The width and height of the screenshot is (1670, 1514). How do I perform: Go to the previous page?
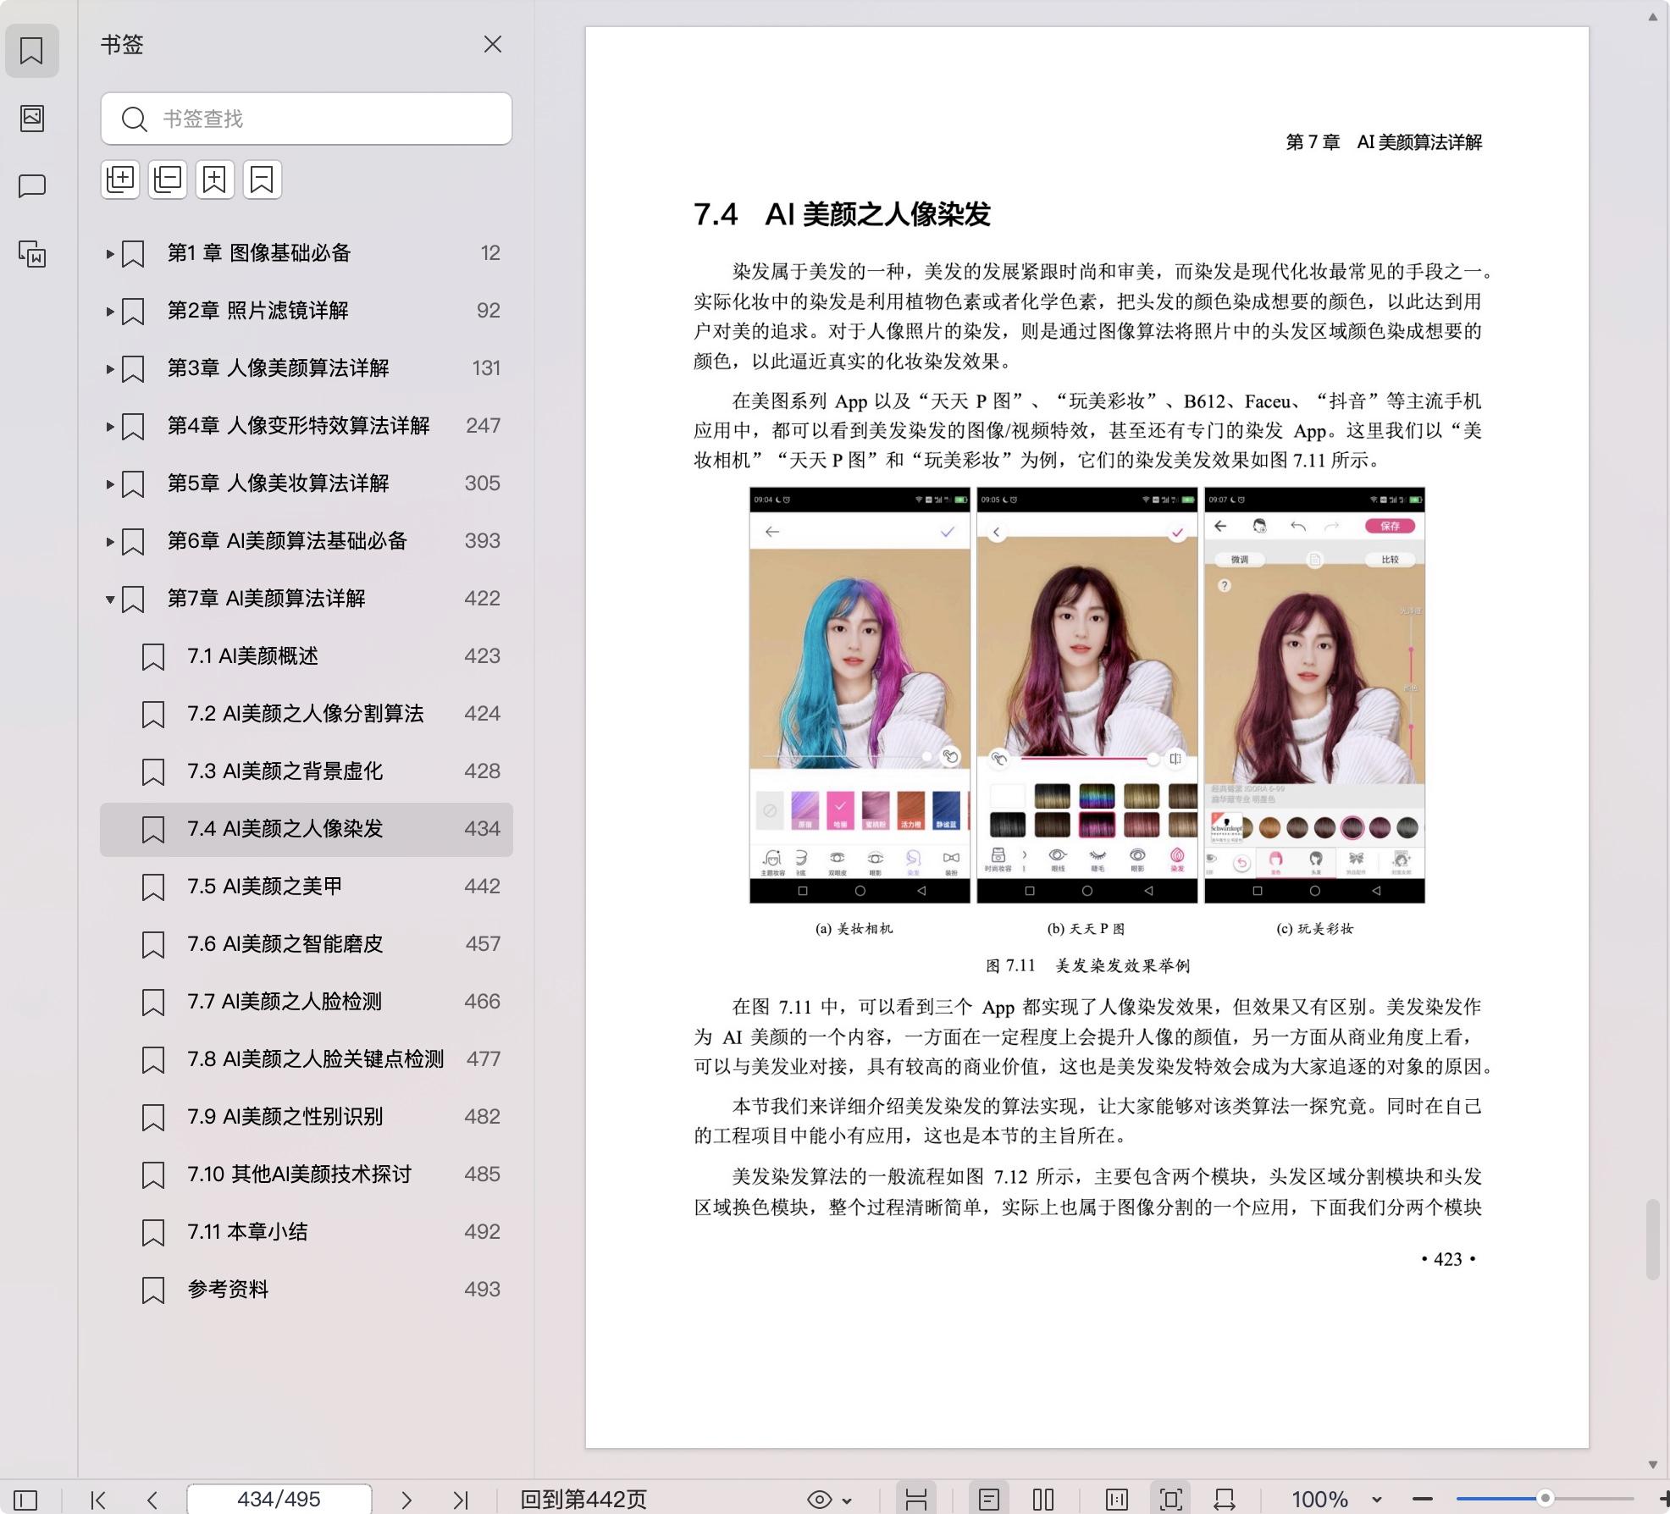click(x=152, y=1500)
